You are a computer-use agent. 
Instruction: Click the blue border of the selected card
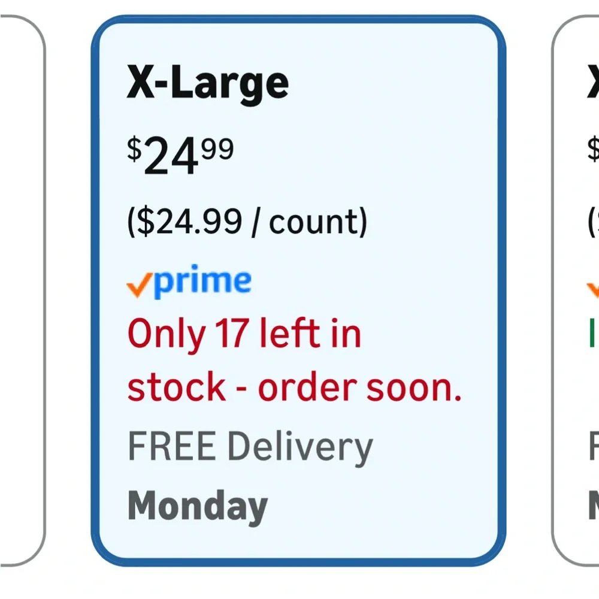click(298, 19)
